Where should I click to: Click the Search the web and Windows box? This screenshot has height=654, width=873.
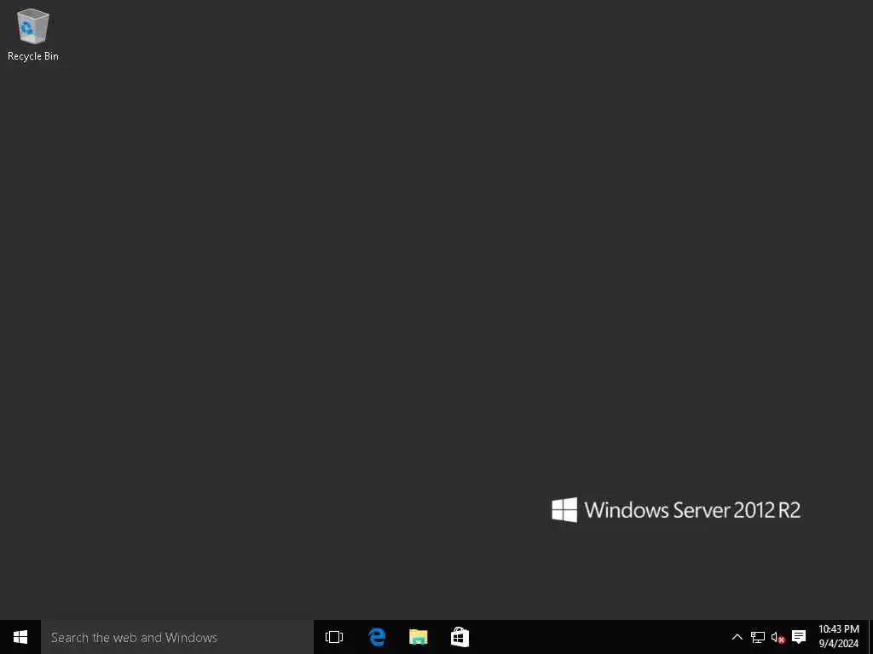pos(177,637)
